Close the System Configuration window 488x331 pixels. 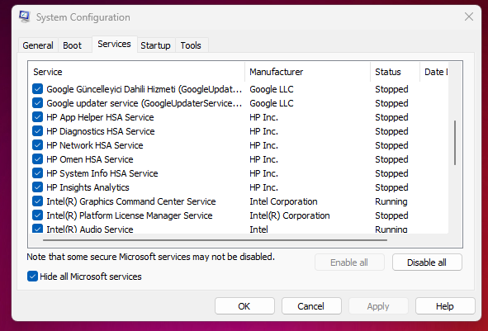click(469, 17)
